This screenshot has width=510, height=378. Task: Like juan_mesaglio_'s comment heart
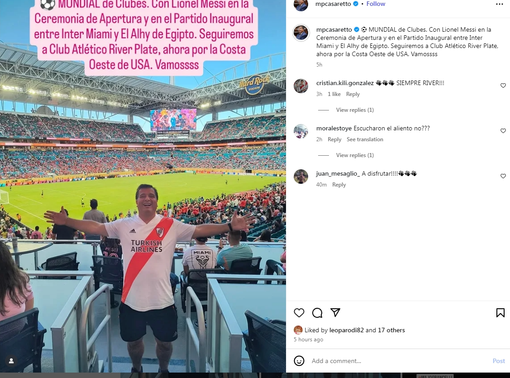(503, 176)
